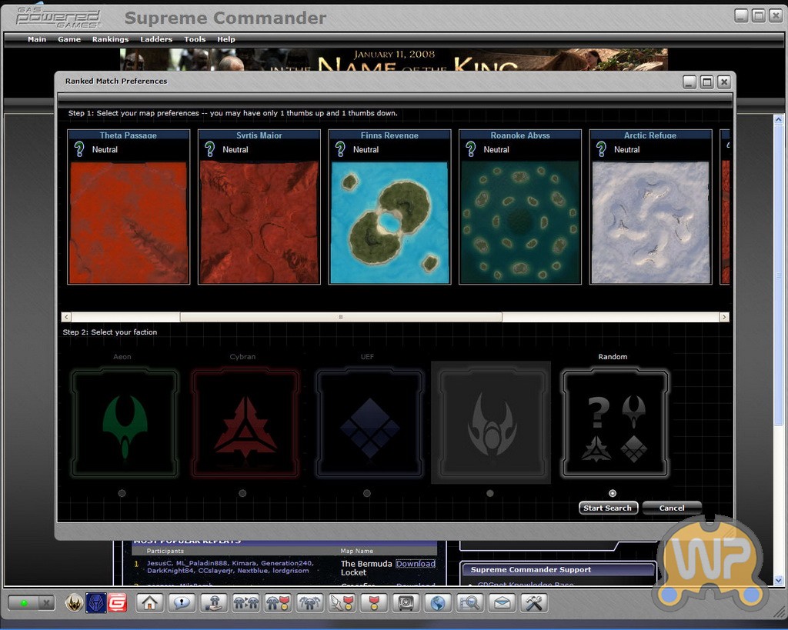Click the map list horizontal scrollbar thumb
This screenshot has width=788, height=630.
tap(340, 317)
